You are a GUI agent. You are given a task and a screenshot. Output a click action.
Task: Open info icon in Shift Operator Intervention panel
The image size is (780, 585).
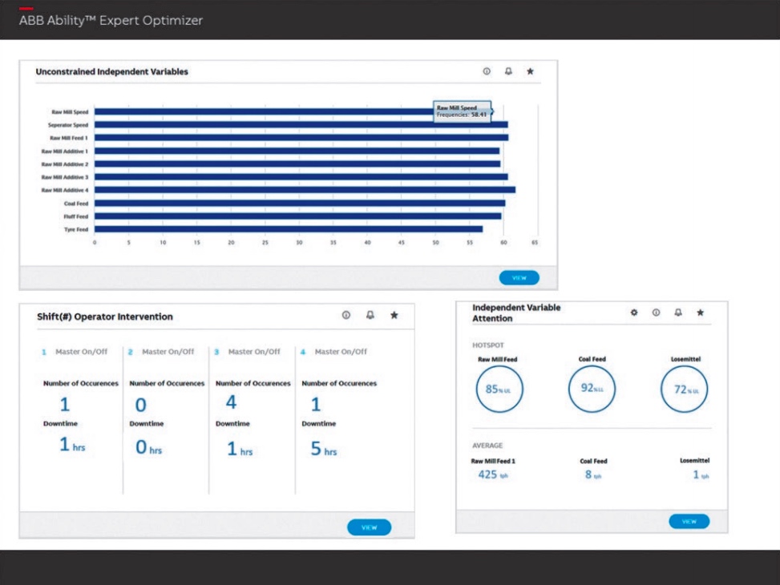pos(346,315)
